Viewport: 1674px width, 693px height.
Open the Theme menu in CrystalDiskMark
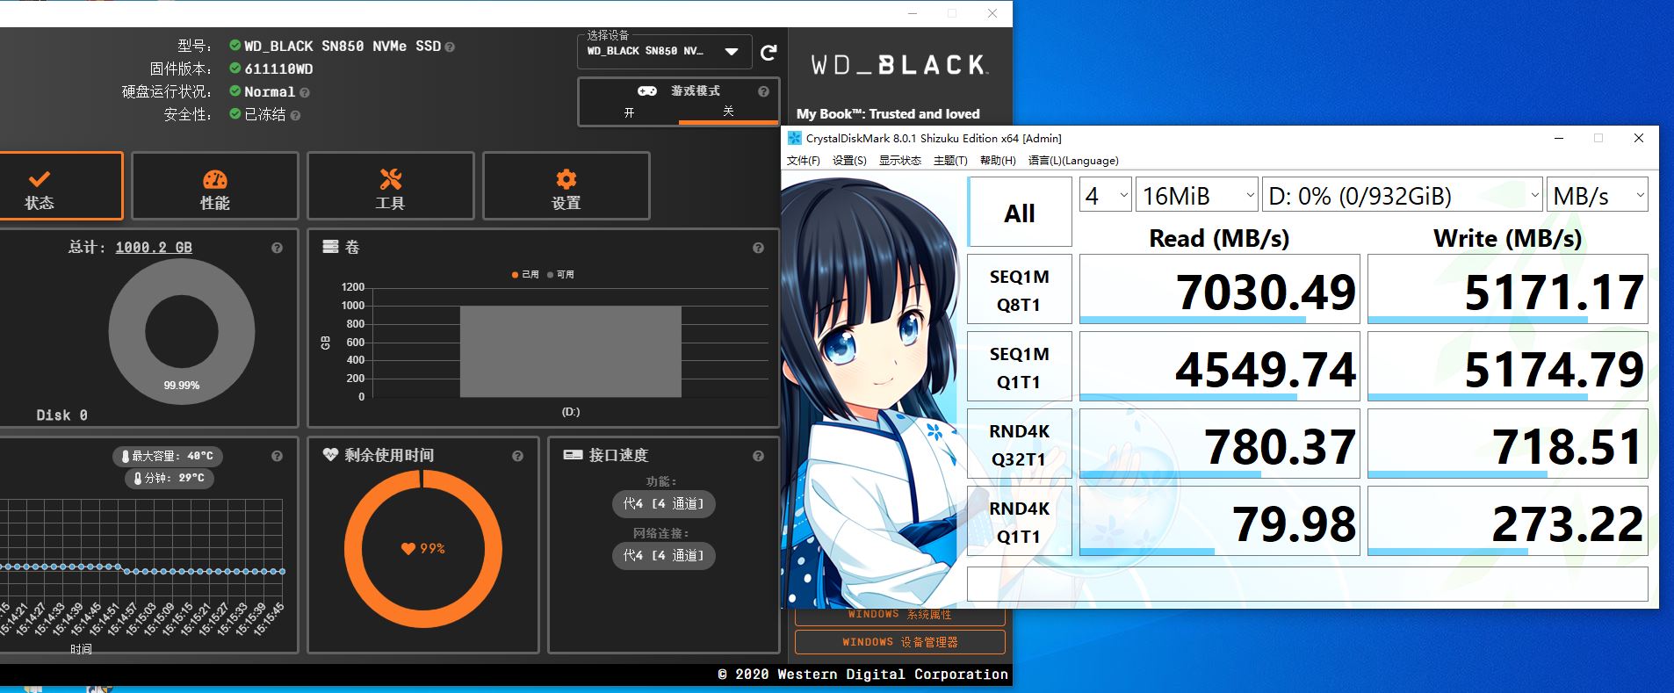tap(950, 161)
